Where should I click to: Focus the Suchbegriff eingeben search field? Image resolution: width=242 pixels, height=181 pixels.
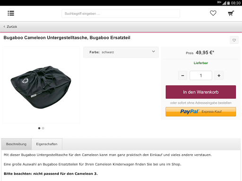(121, 14)
